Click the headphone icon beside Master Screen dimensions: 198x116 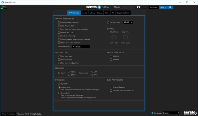coord(138,7)
